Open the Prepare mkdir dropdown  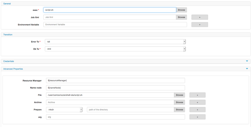pyautogui.click(x=64, y=110)
